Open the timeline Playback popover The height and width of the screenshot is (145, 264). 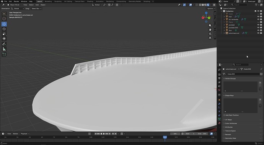coord(25,134)
